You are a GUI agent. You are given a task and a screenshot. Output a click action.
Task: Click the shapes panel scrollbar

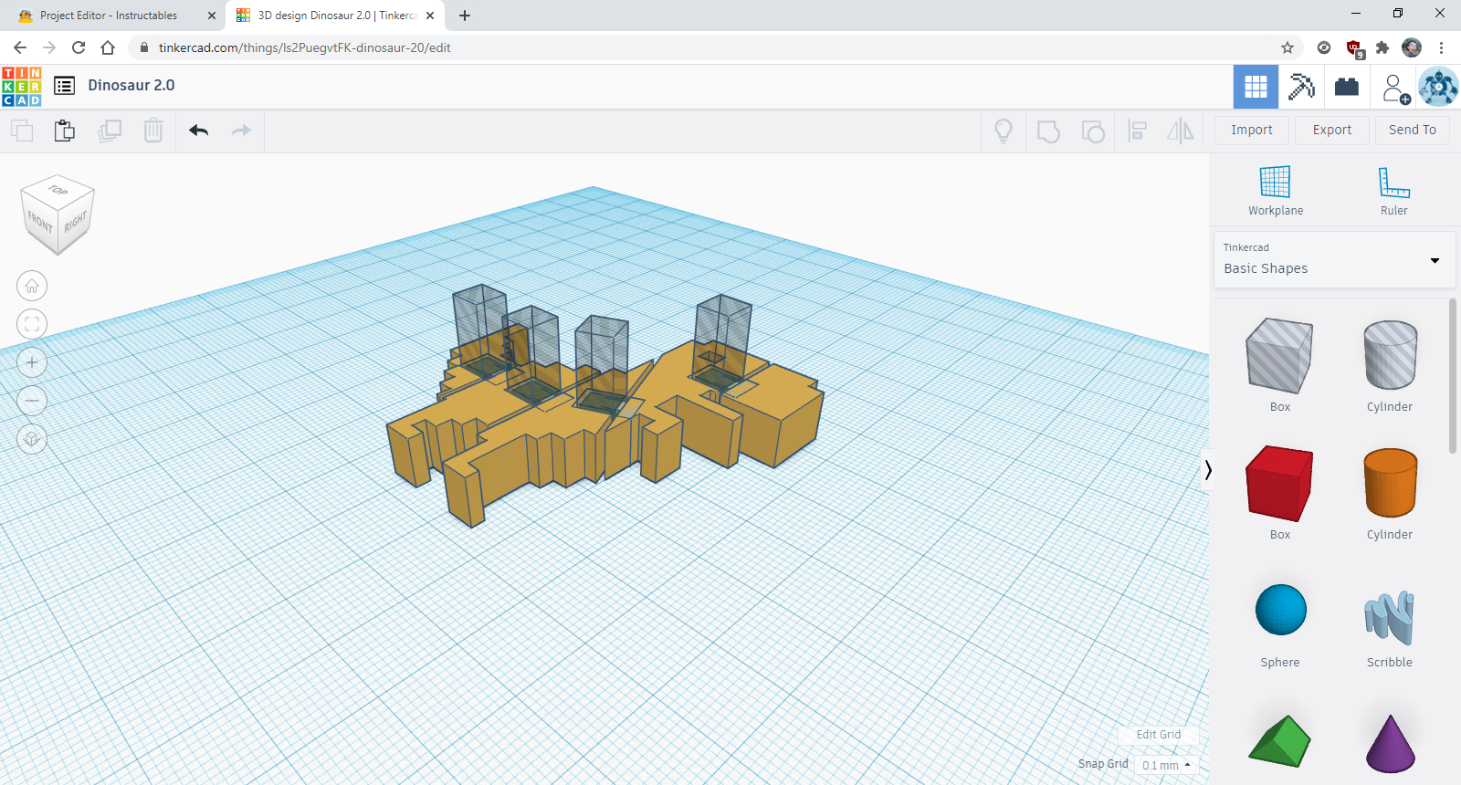[x=1453, y=375]
